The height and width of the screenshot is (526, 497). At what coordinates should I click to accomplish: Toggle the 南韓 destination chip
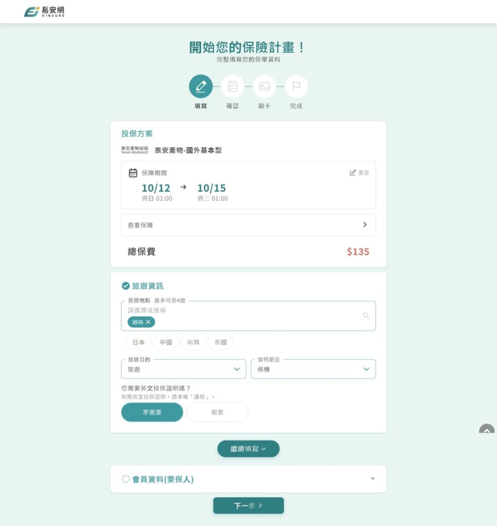(x=193, y=342)
